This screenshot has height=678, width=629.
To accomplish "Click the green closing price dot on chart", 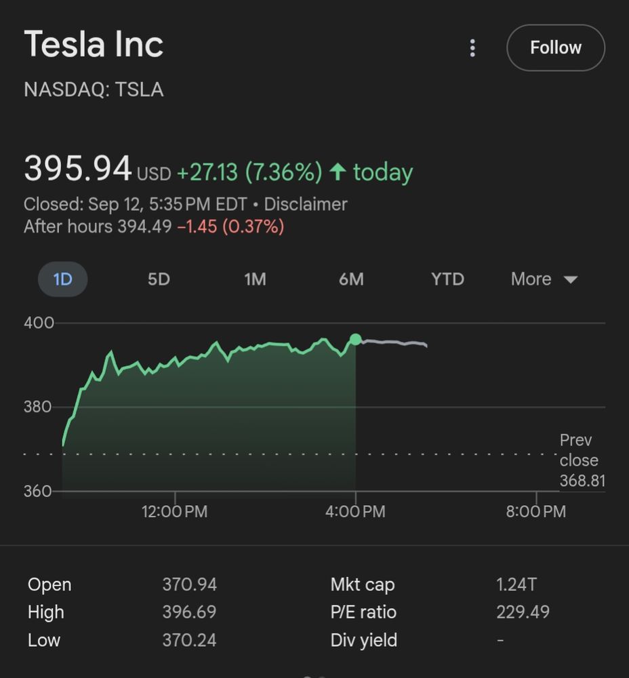I will (x=355, y=339).
